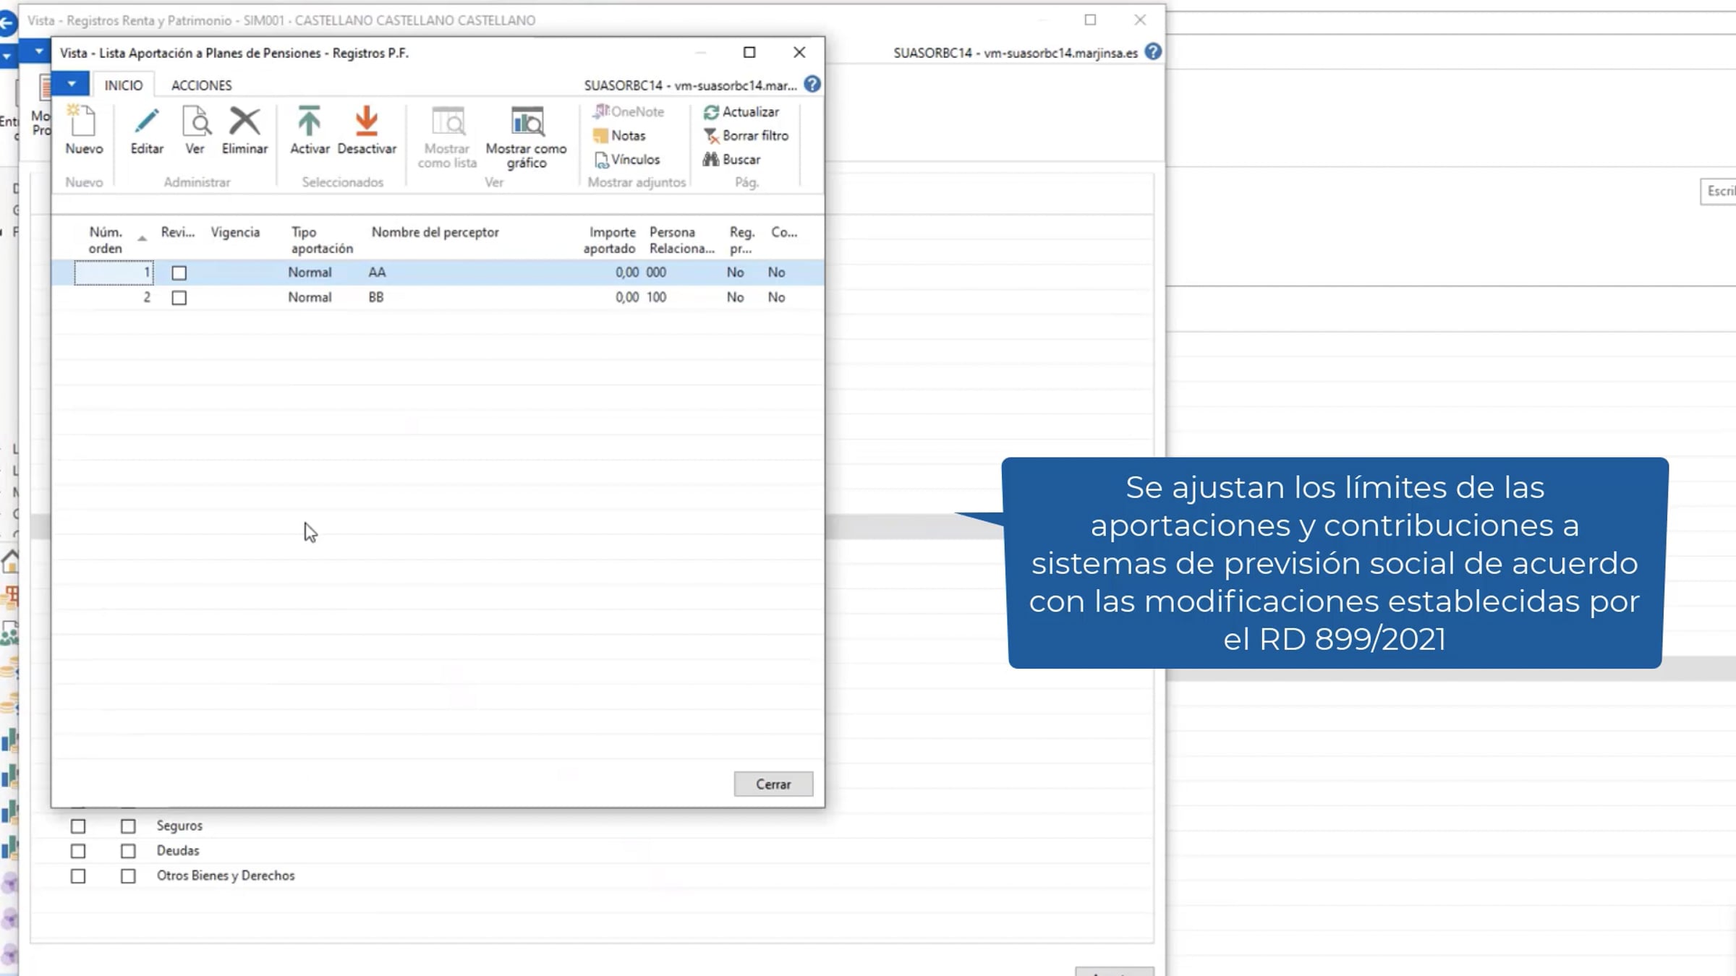
Task: Click persona relacionada value 100
Action: click(656, 297)
